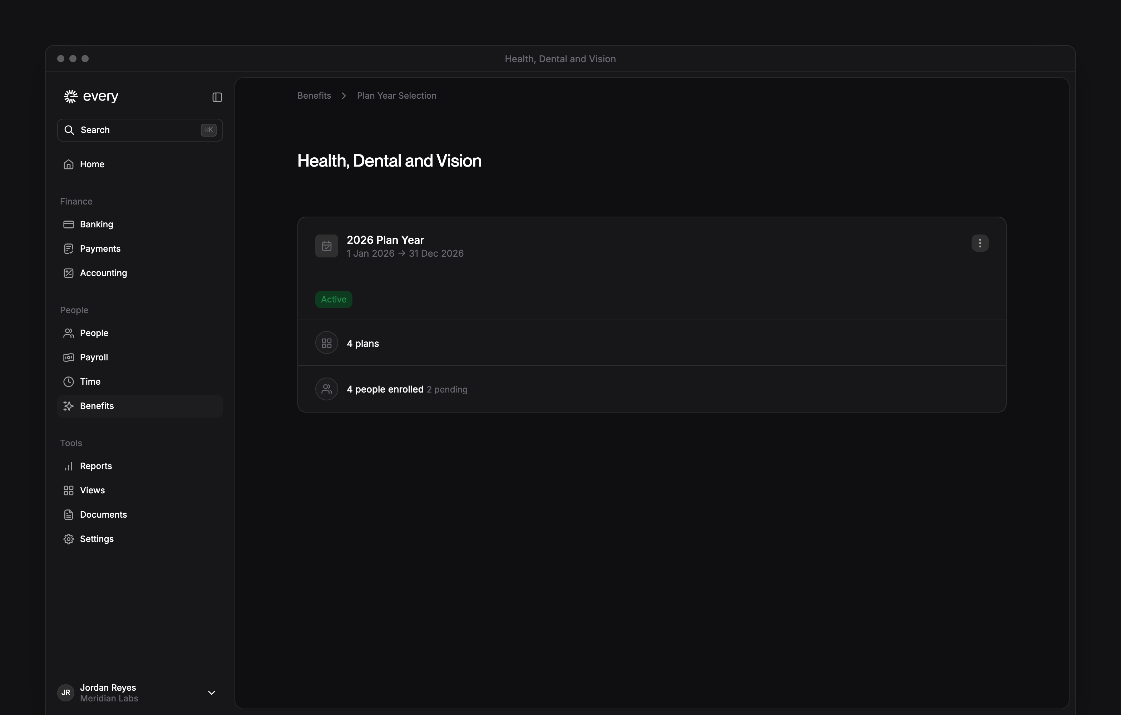Click the calendar icon beside 2026 Plan Year
The image size is (1121, 715).
[327, 246]
